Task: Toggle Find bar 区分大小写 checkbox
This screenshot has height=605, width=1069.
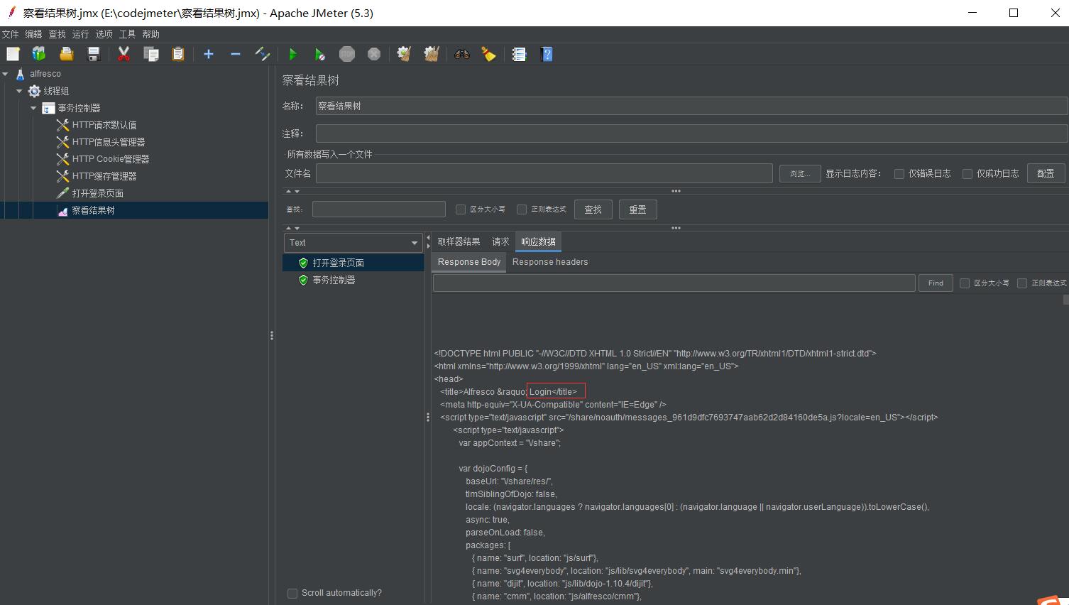Action: point(965,283)
